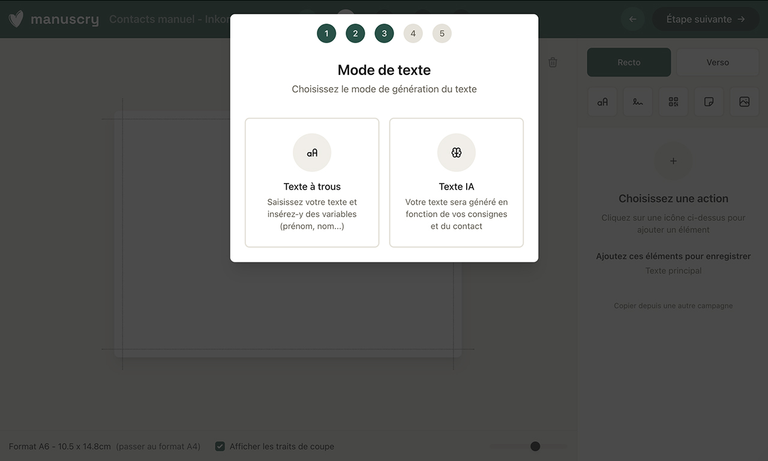Insert an image using the picture icon
This screenshot has width=768, height=461.
[x=744, y=102]
